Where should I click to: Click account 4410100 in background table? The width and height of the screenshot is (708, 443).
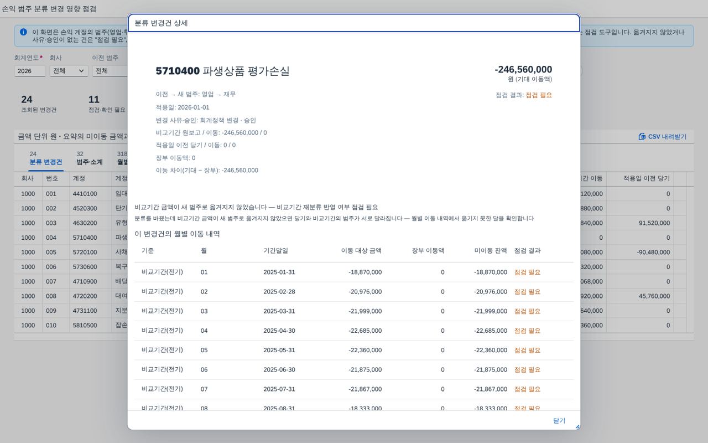pos(85,194)
